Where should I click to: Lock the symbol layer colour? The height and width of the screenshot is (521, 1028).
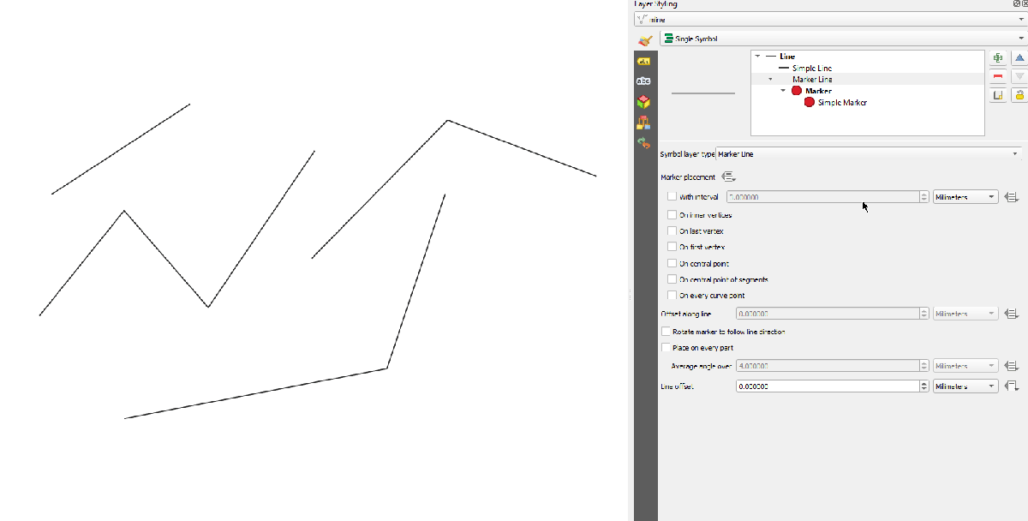tap(1019, 95)
